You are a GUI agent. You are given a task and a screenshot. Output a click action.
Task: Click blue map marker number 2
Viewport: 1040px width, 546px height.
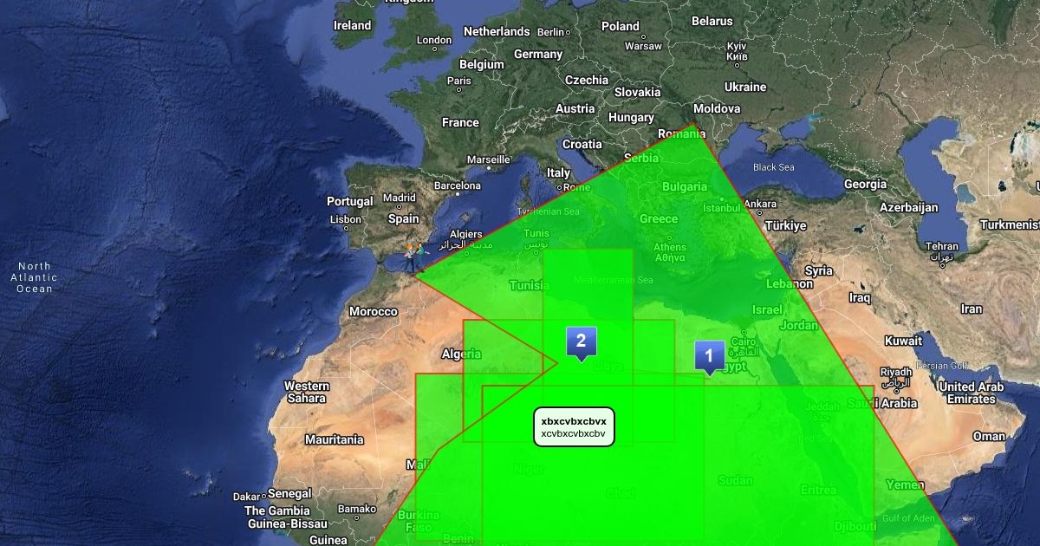tap(581, 343)
